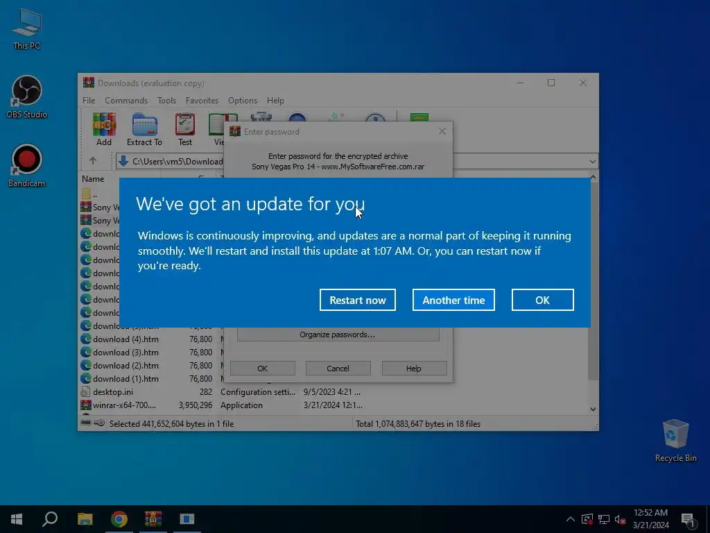Open This PC desktop icon
Image resolution: width=710 pixels, height=533 pixels.
(27, 29)
